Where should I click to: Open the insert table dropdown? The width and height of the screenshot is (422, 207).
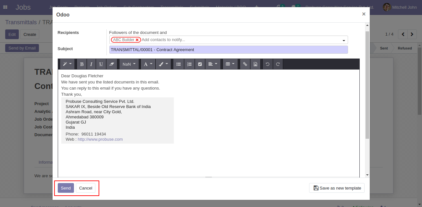pos(230,64)
